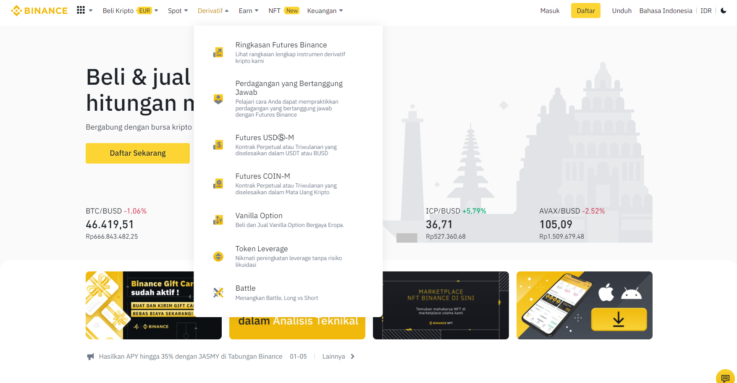Click the Ringkasan Futures Binance icon
Viewport: 737px width, 383px height.
coord(218,52)
